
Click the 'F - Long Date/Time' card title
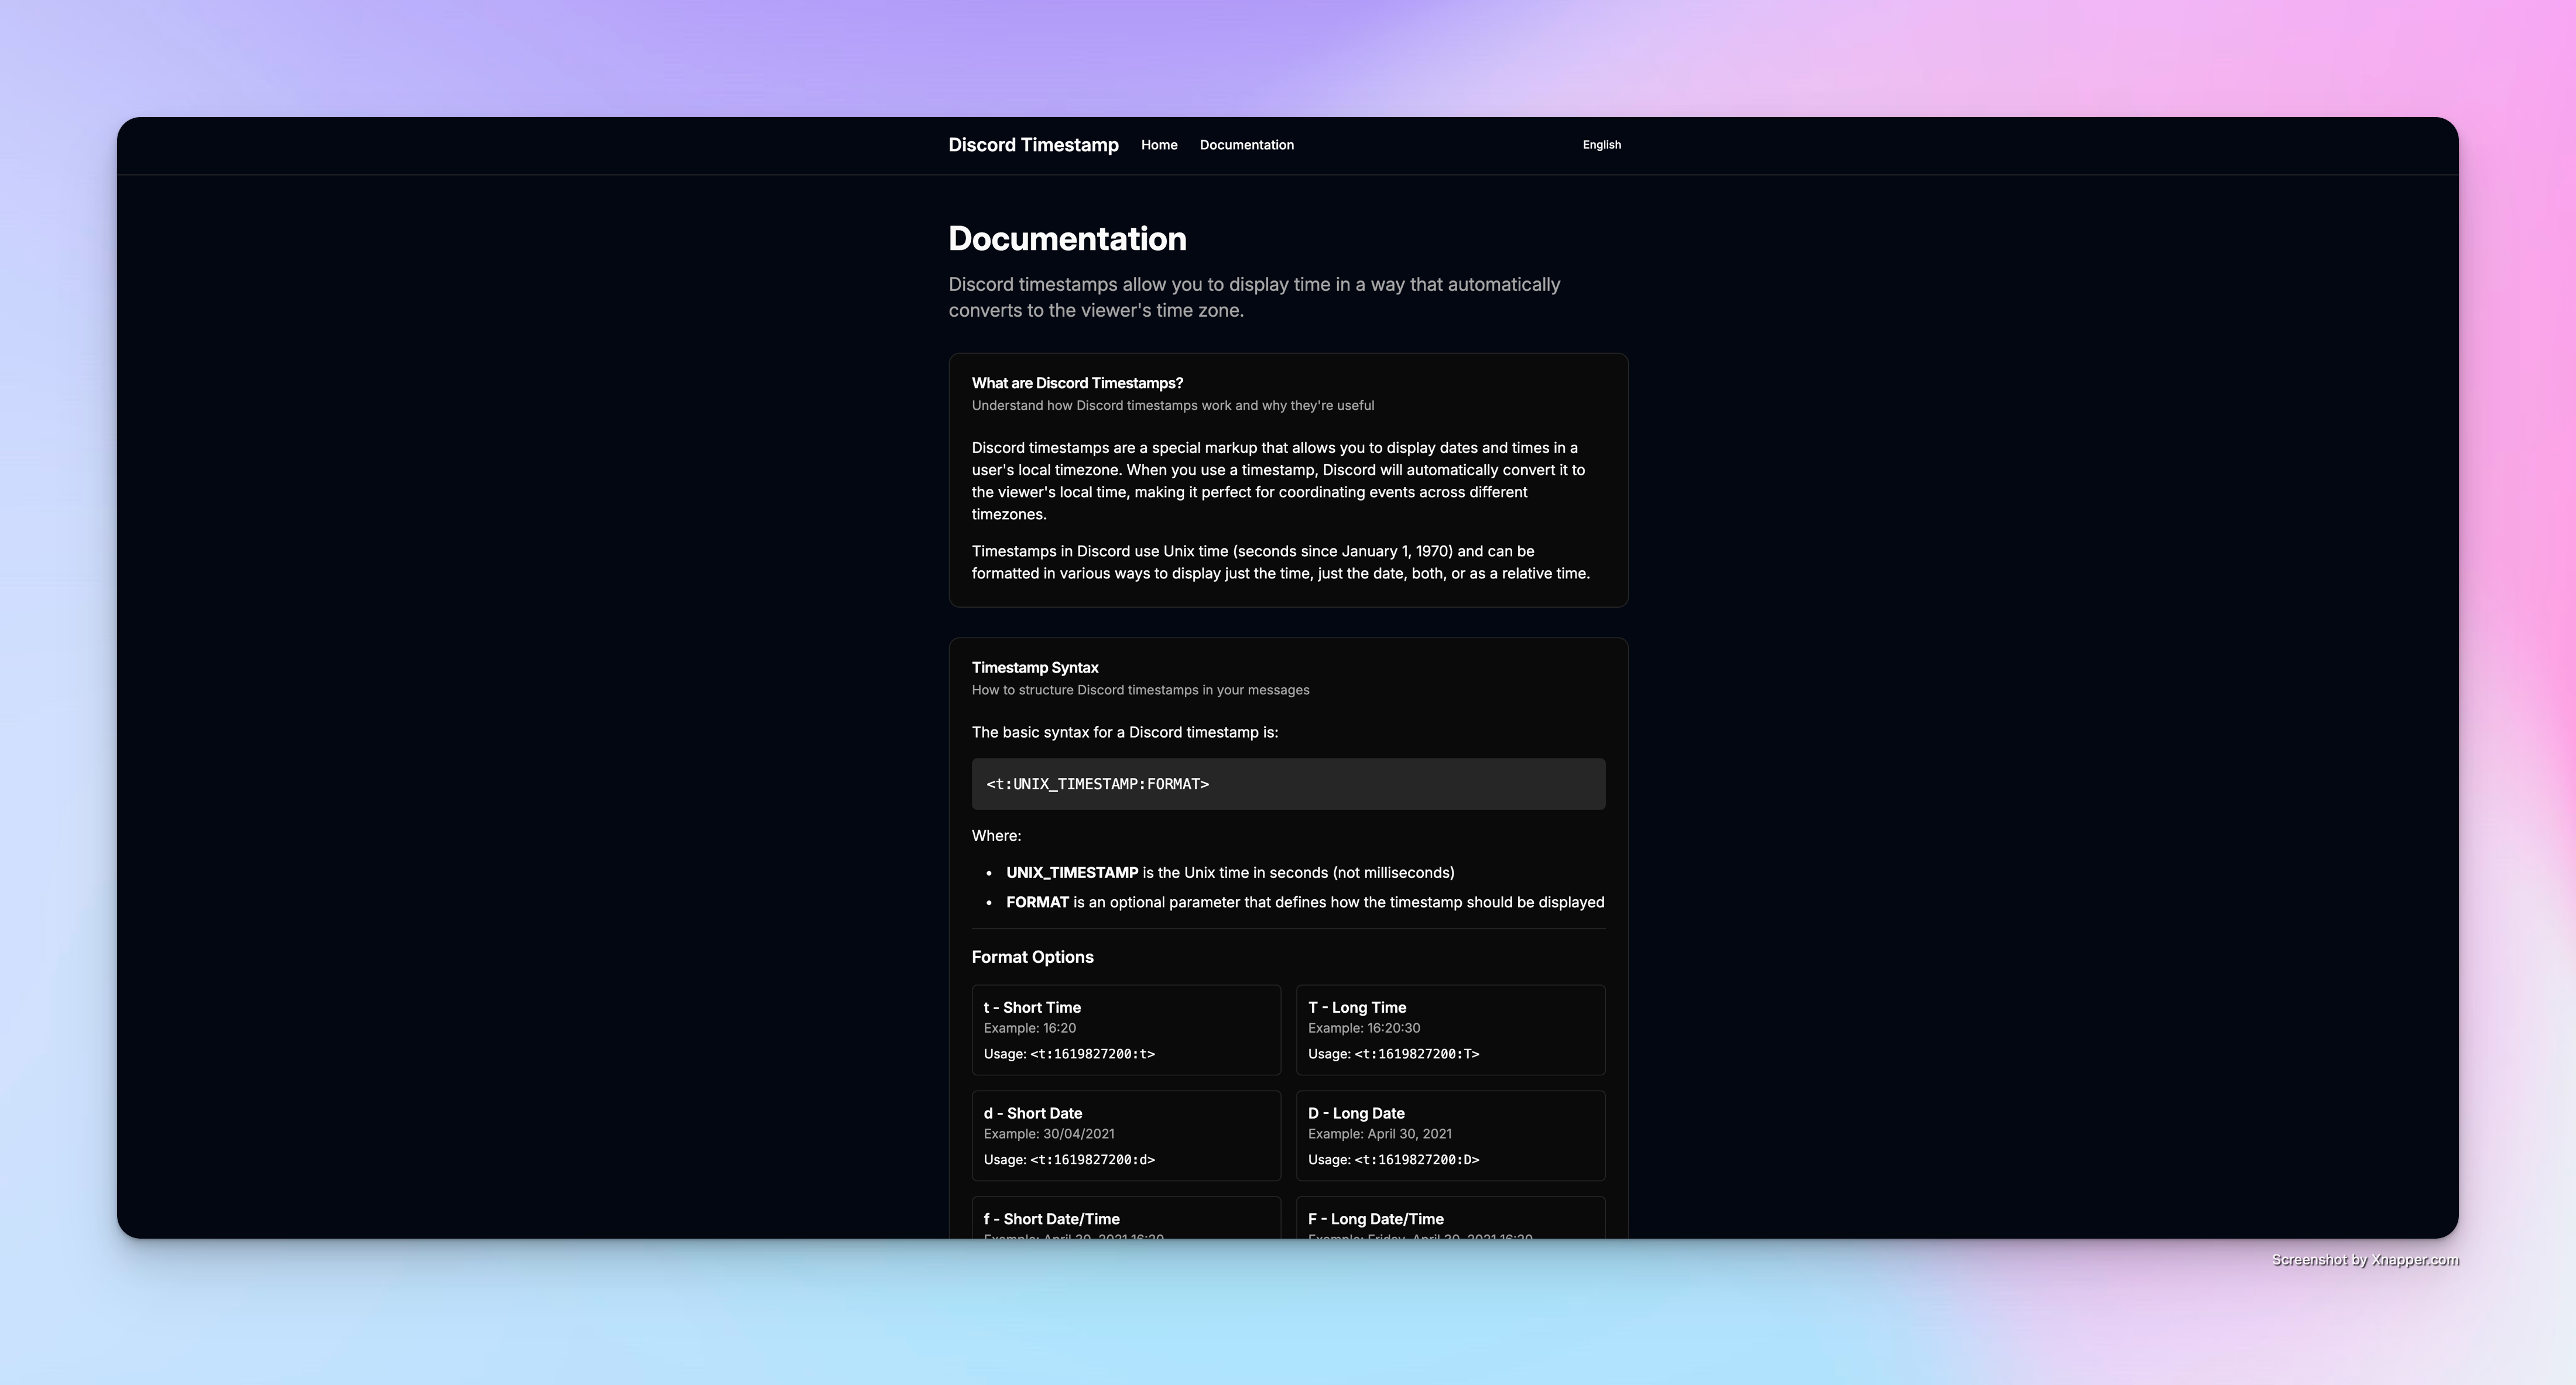tap(1375, 1219)
